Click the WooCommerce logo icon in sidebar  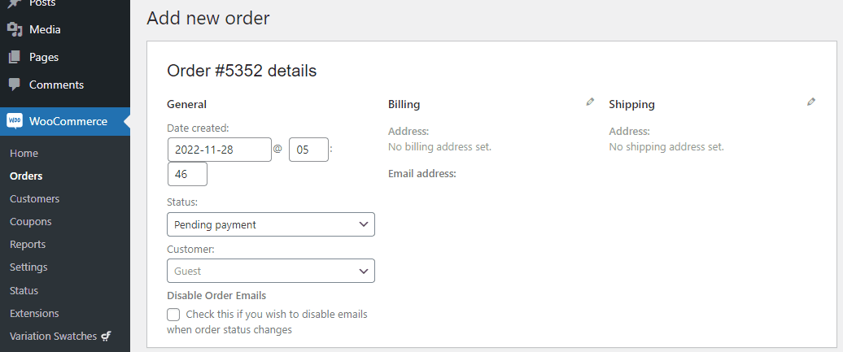click(x=15, y=121)
